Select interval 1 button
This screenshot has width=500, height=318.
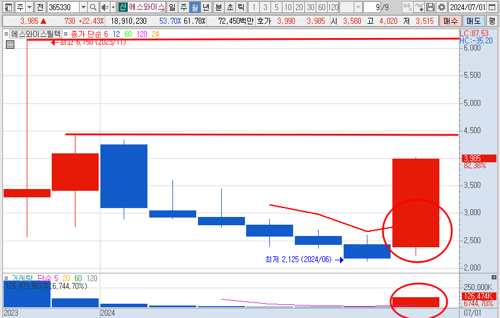point(254,7)
